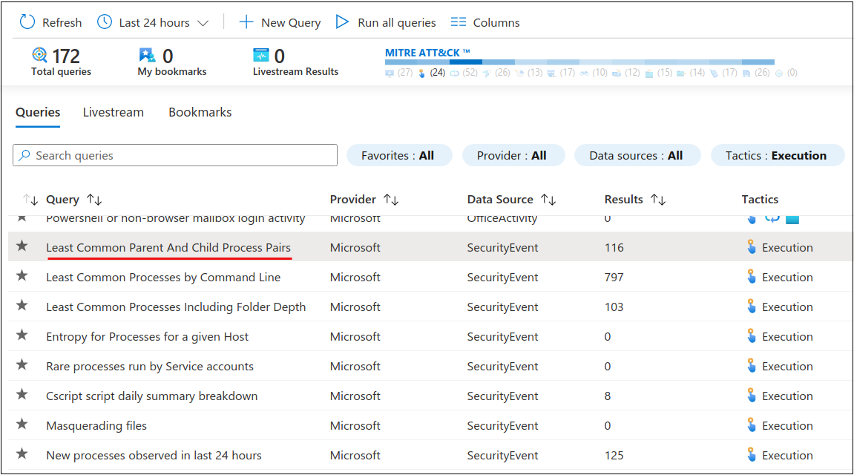Select the MITRE ATT&CK tactic with 52 queries
The width and height of the screenshot is (854, 475).
pyautogui.click(x=453, y=73)
